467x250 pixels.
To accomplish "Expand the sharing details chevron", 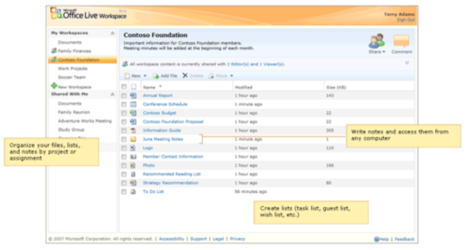I will (407, 63).
